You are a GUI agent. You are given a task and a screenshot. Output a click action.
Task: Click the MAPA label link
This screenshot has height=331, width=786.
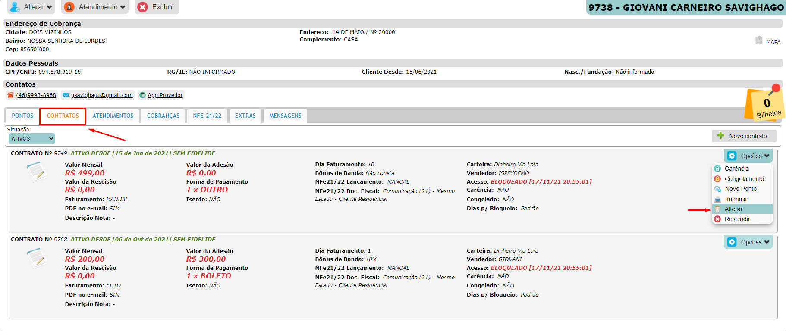(x=773, y=42)
